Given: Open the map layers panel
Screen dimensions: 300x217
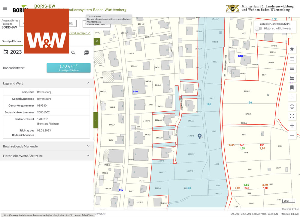Looking at the screenshot, I should click(x=292, y=50).
